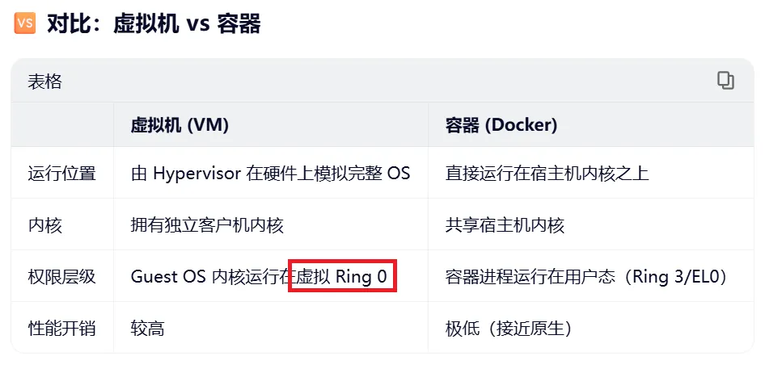Click the heading 对比：虚拟机 vs 容器

154,23
